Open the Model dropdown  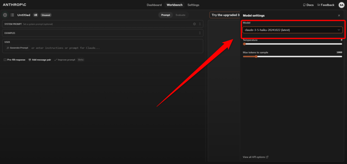pyautogui.click(x=292, y=30)
